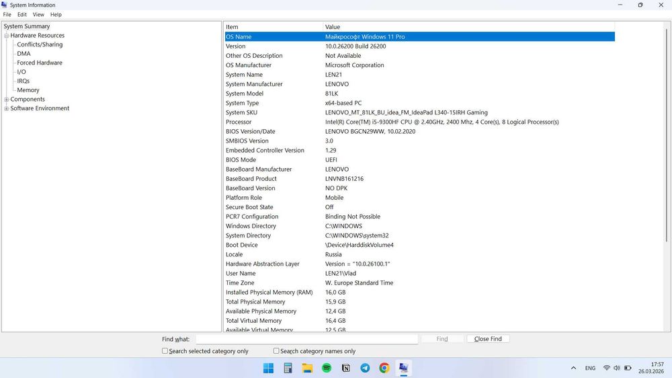Expand the Software Environment node

coord(7,108)
